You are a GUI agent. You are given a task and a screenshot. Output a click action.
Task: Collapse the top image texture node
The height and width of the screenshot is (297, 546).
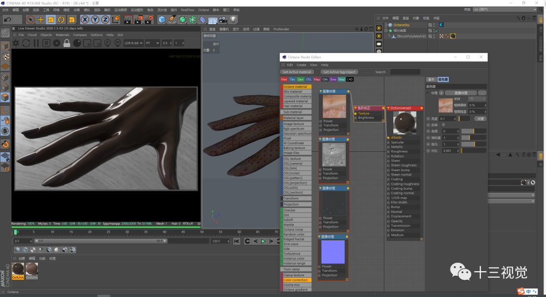click(x=321, y=92)
